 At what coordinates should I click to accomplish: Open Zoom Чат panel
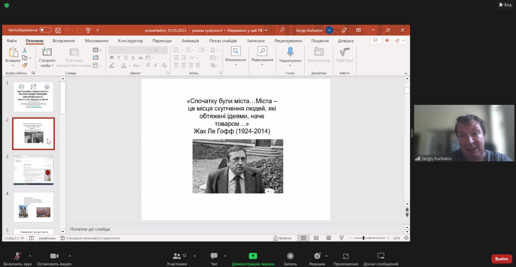(214, 256)
